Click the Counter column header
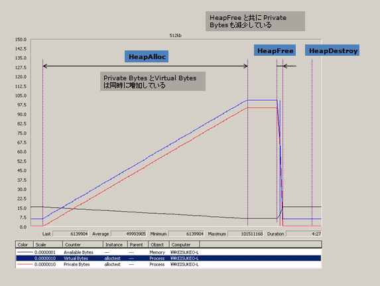This screenshot has height=286, width=380. (83, 244)
